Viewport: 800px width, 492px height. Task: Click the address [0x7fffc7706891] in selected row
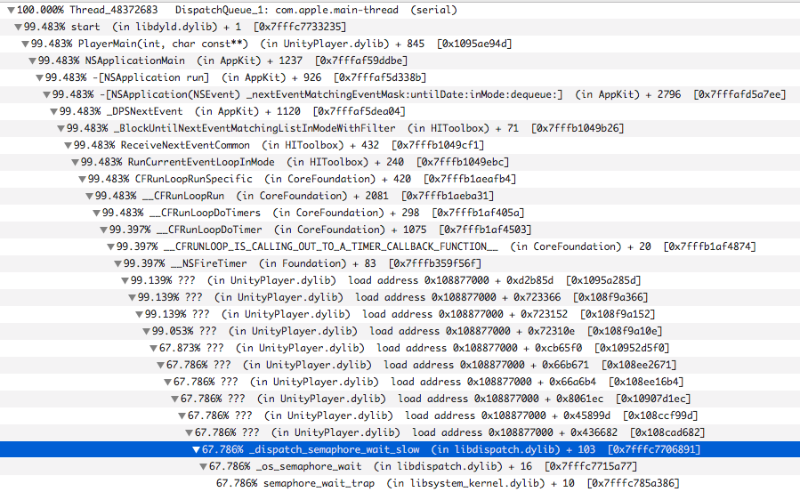[x=654, y=449]
